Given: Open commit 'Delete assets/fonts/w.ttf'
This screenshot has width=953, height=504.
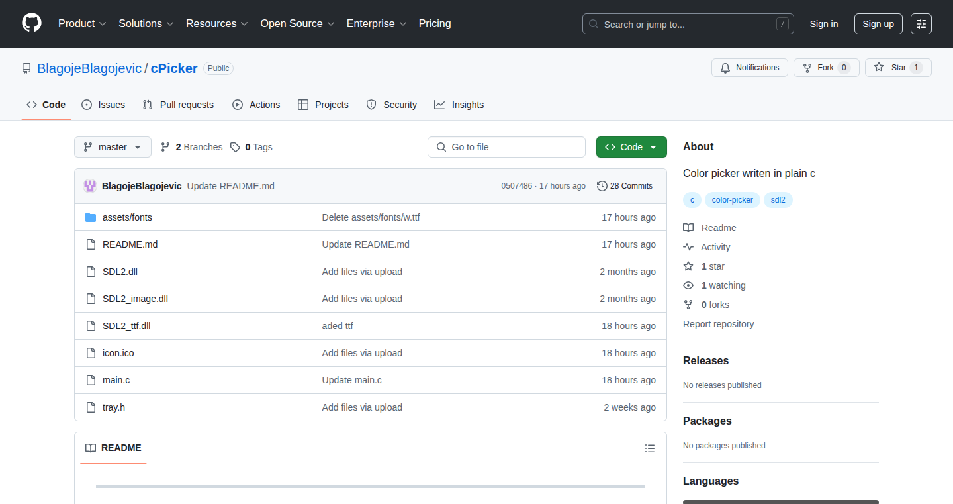Looking at the screenshot, I should click(x=371, y=217).
